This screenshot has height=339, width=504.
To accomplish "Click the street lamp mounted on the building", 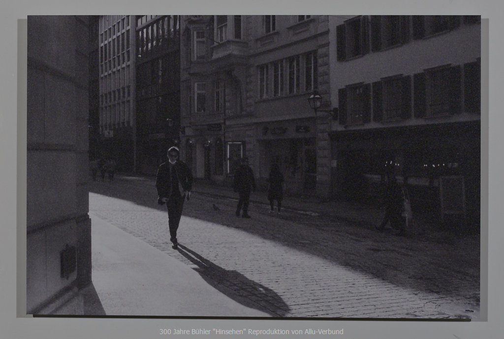I will 315,101.
